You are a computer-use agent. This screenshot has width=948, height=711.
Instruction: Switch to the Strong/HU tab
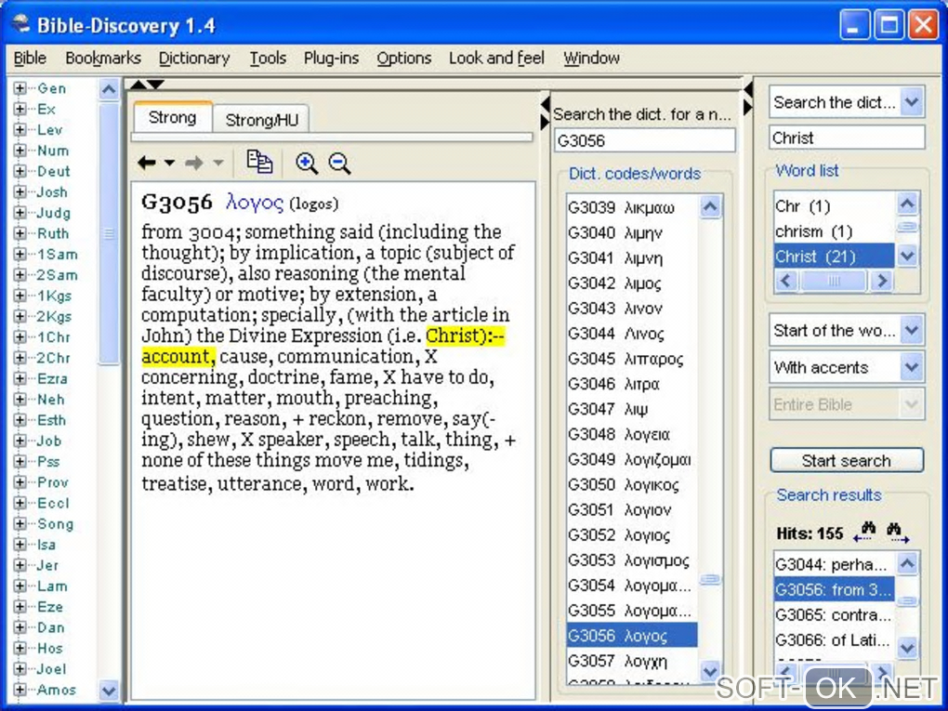click(x=261, y=120)
